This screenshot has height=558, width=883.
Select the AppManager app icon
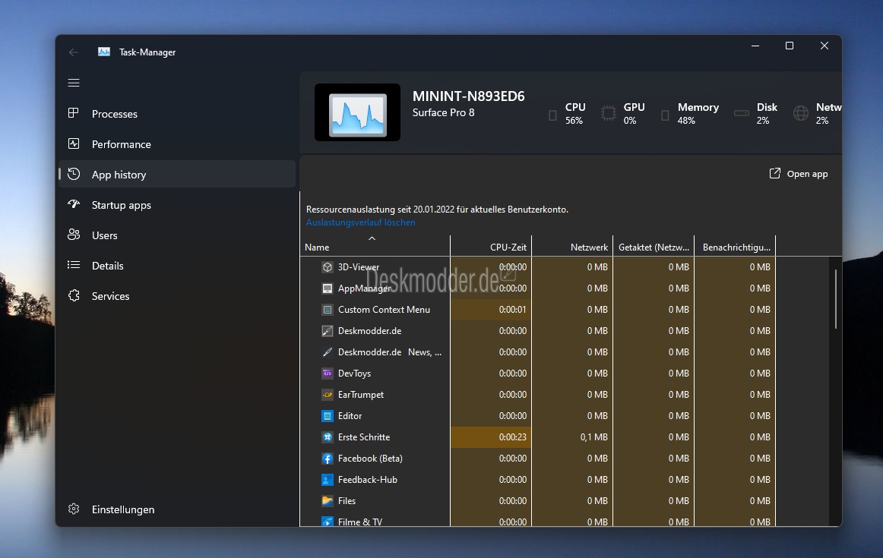[x=328, y=288]
